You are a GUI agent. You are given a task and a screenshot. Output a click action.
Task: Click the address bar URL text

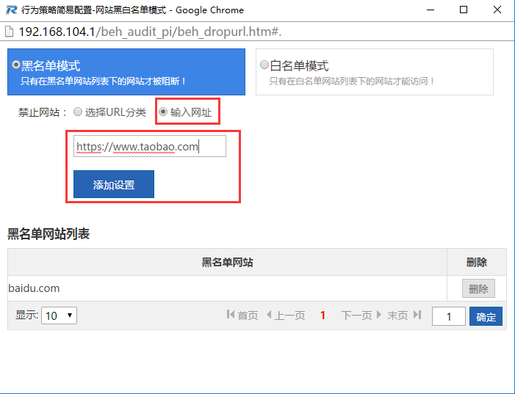pyautogui.click(x=151, y=32)
